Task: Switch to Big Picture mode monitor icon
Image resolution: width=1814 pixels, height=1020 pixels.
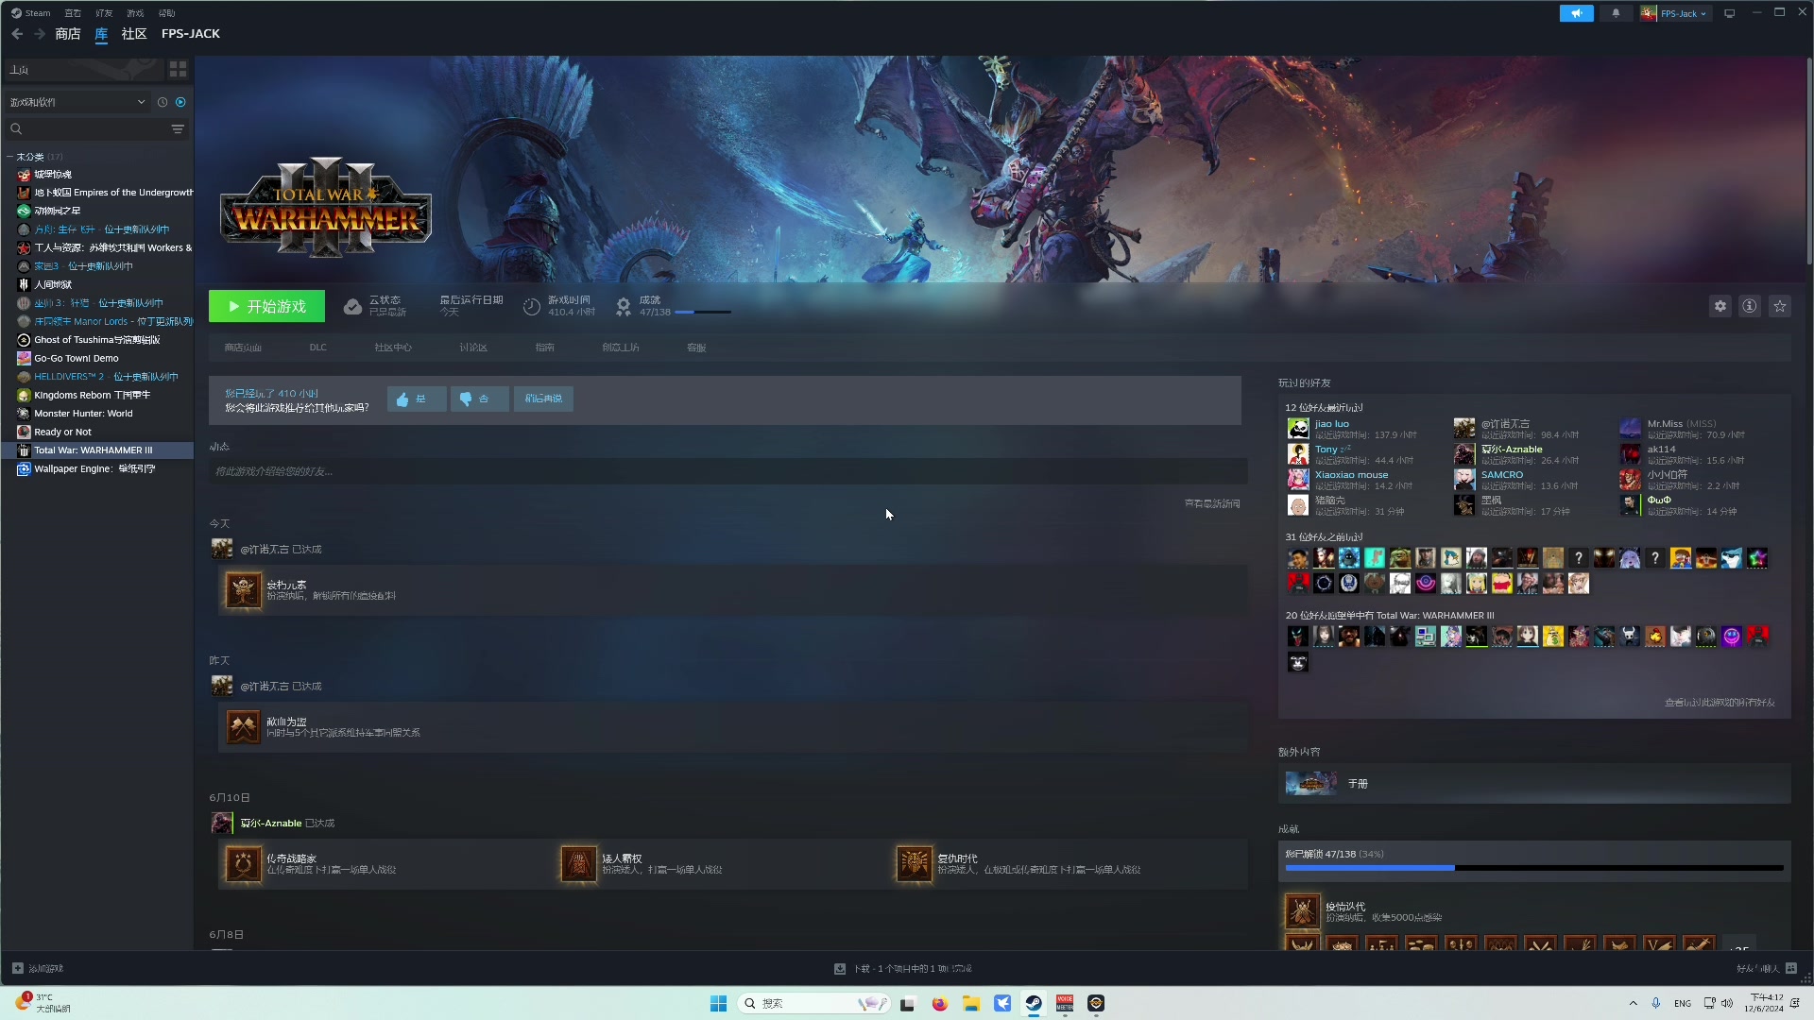Action: coord(1730,13)
